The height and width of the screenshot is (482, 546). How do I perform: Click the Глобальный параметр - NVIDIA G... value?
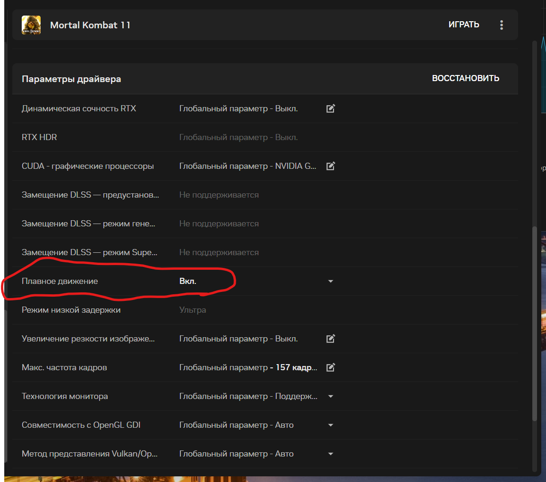[x=247, y=166]
